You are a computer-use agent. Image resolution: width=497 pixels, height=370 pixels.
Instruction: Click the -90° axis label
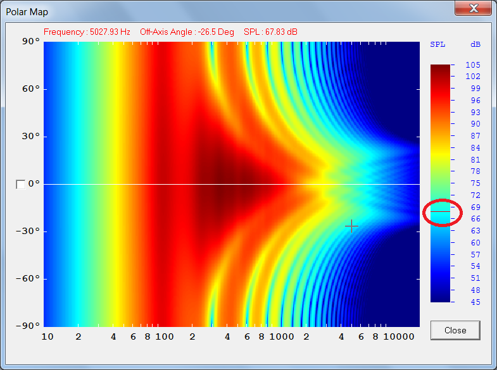[28, 326]
